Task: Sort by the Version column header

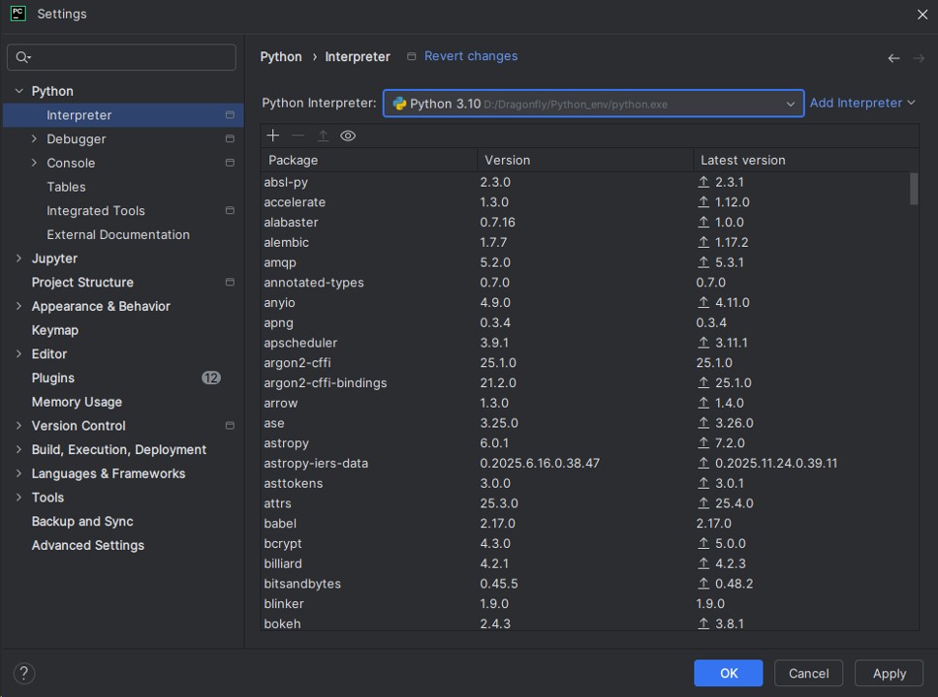Action: click(585, 160)
